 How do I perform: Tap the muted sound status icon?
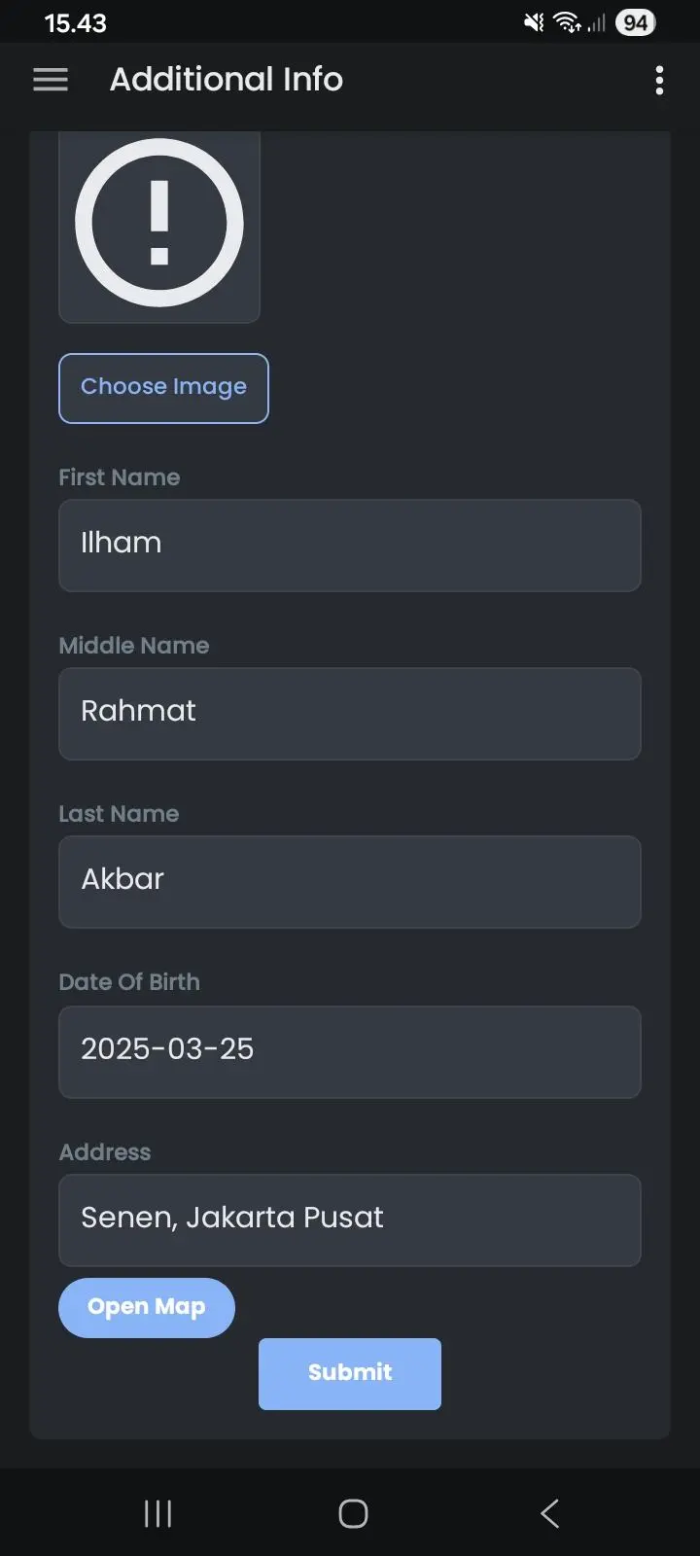click(534, 22)
